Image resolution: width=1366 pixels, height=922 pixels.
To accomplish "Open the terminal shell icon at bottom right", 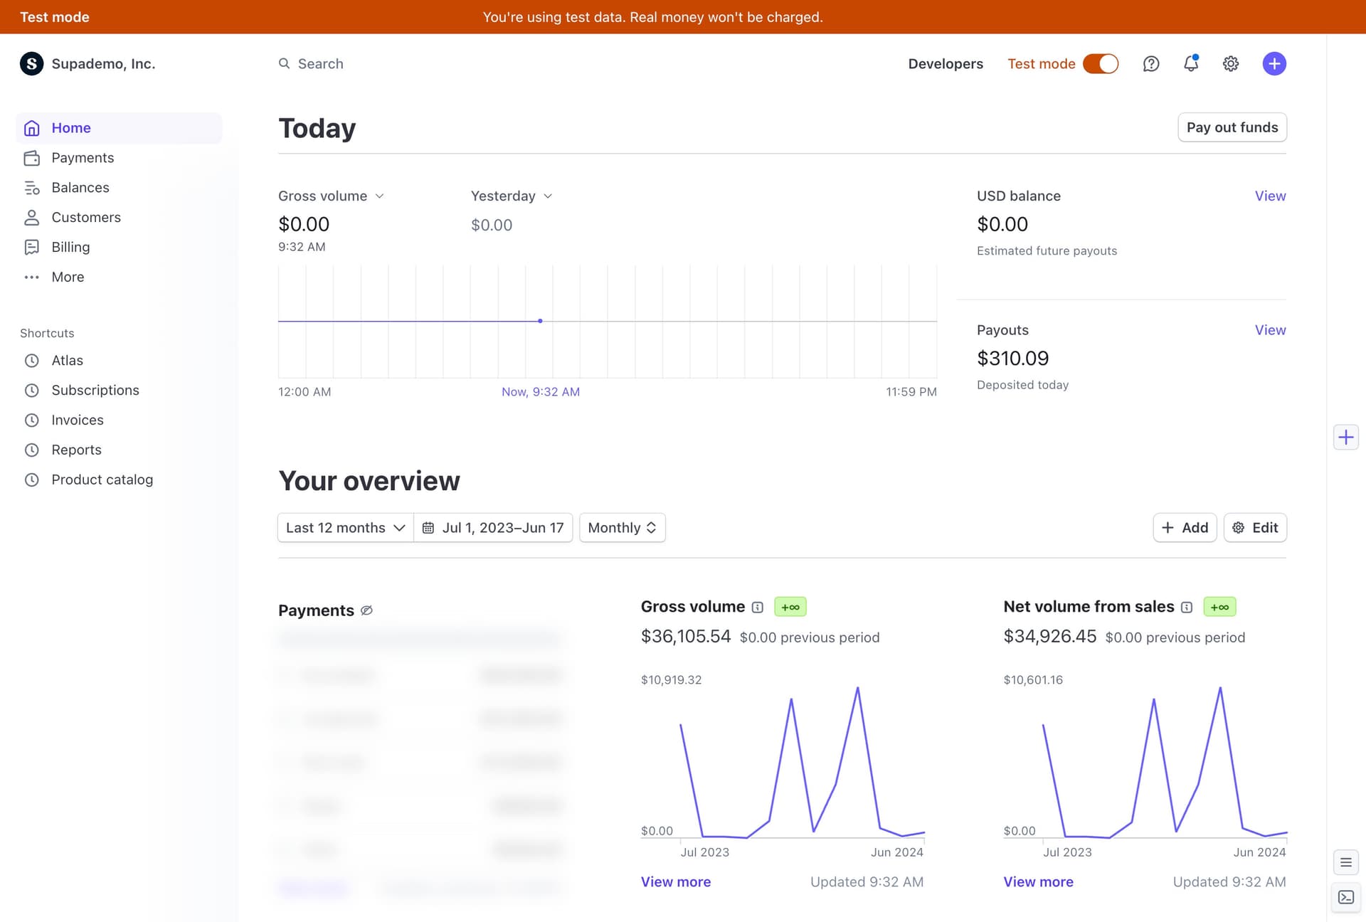I will 1345,897.
